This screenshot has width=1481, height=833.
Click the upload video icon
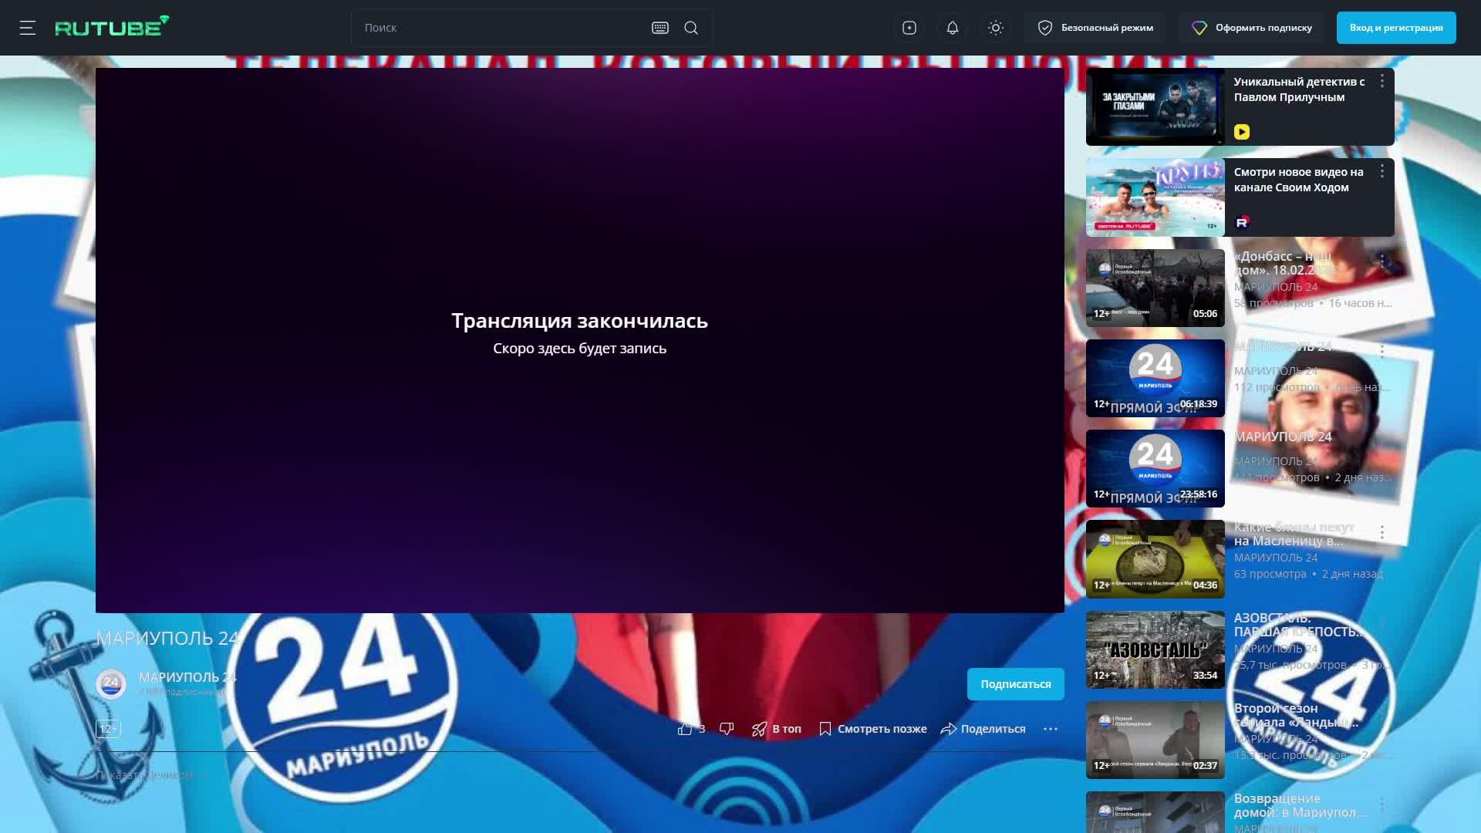[x=909, y=28]
